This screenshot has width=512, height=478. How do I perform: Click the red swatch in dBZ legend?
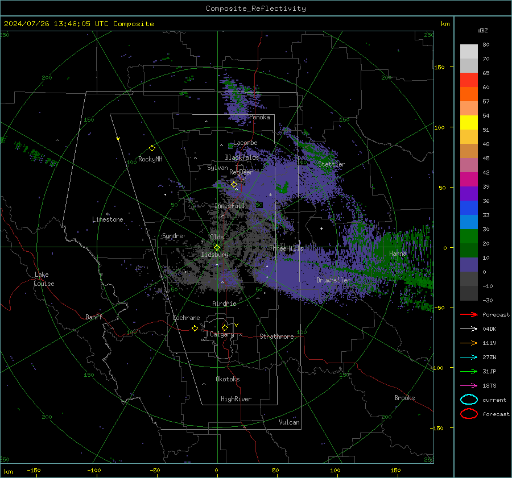coord(469,80)
